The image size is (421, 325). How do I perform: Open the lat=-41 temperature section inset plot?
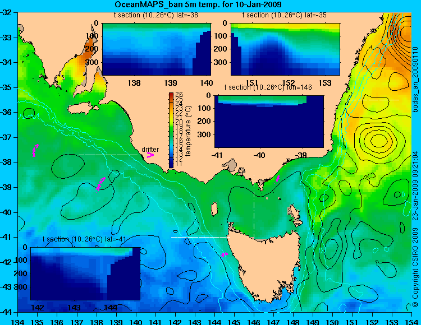[x=85, y=273]
